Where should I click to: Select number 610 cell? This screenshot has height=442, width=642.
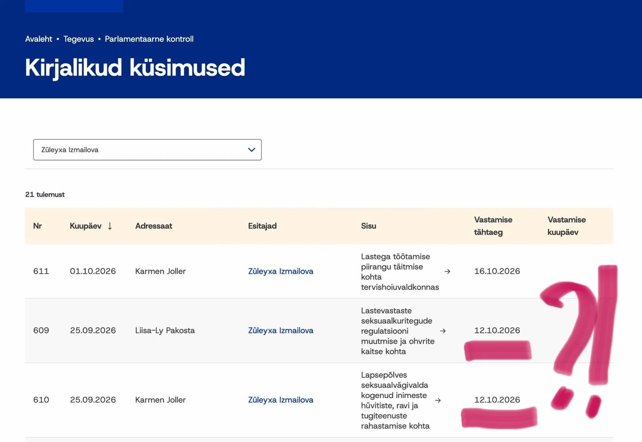point(41,400)
